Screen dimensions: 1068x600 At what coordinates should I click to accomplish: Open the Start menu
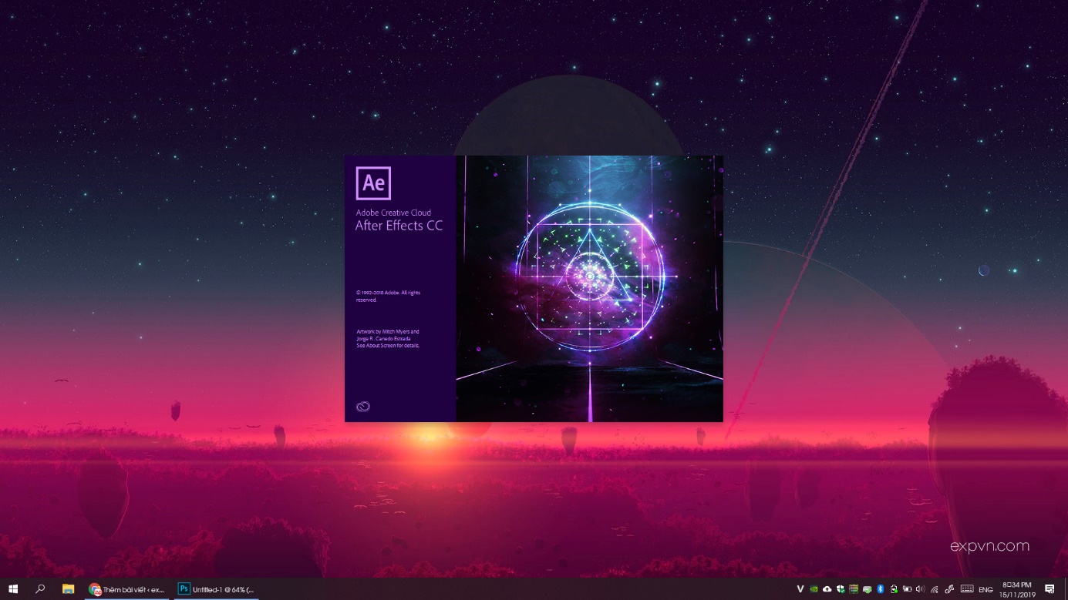12,588
